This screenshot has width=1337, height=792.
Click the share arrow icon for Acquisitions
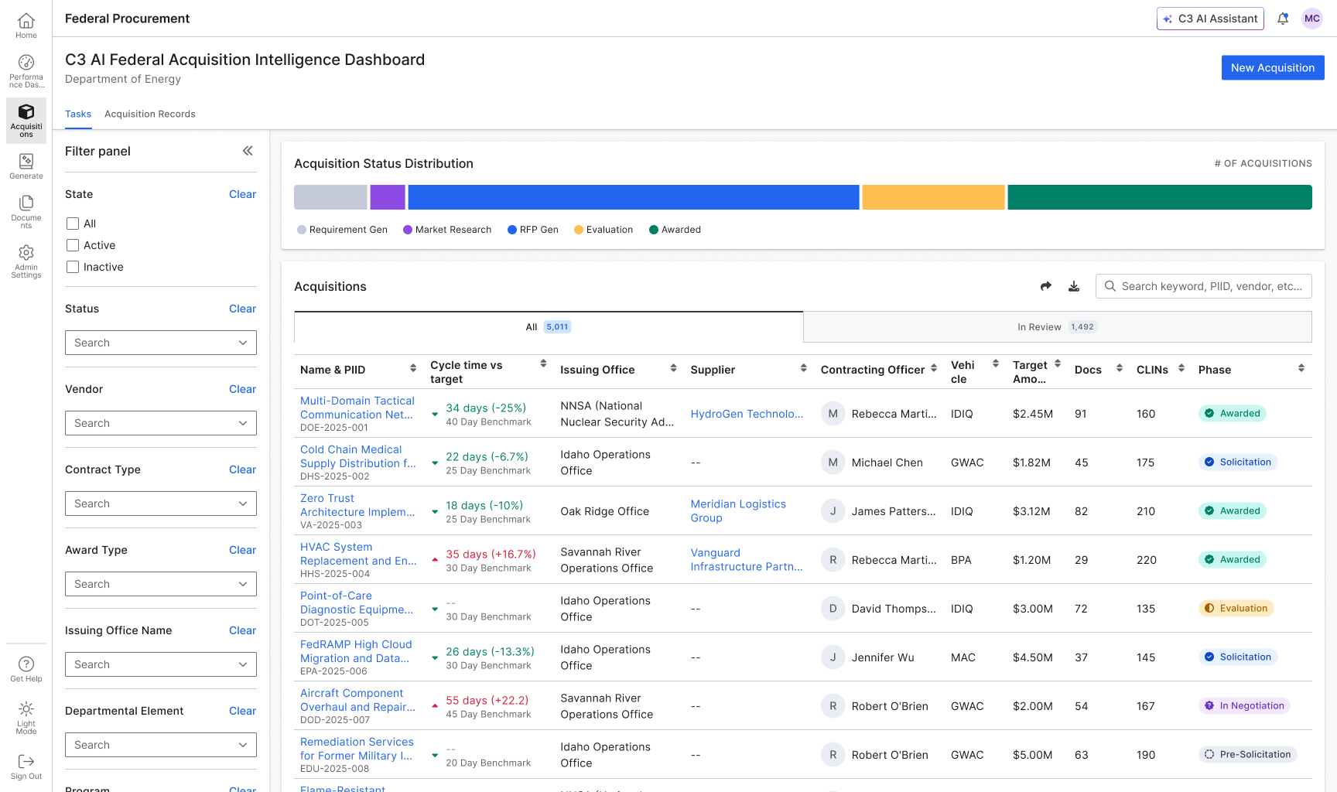tap(1046, 286)
